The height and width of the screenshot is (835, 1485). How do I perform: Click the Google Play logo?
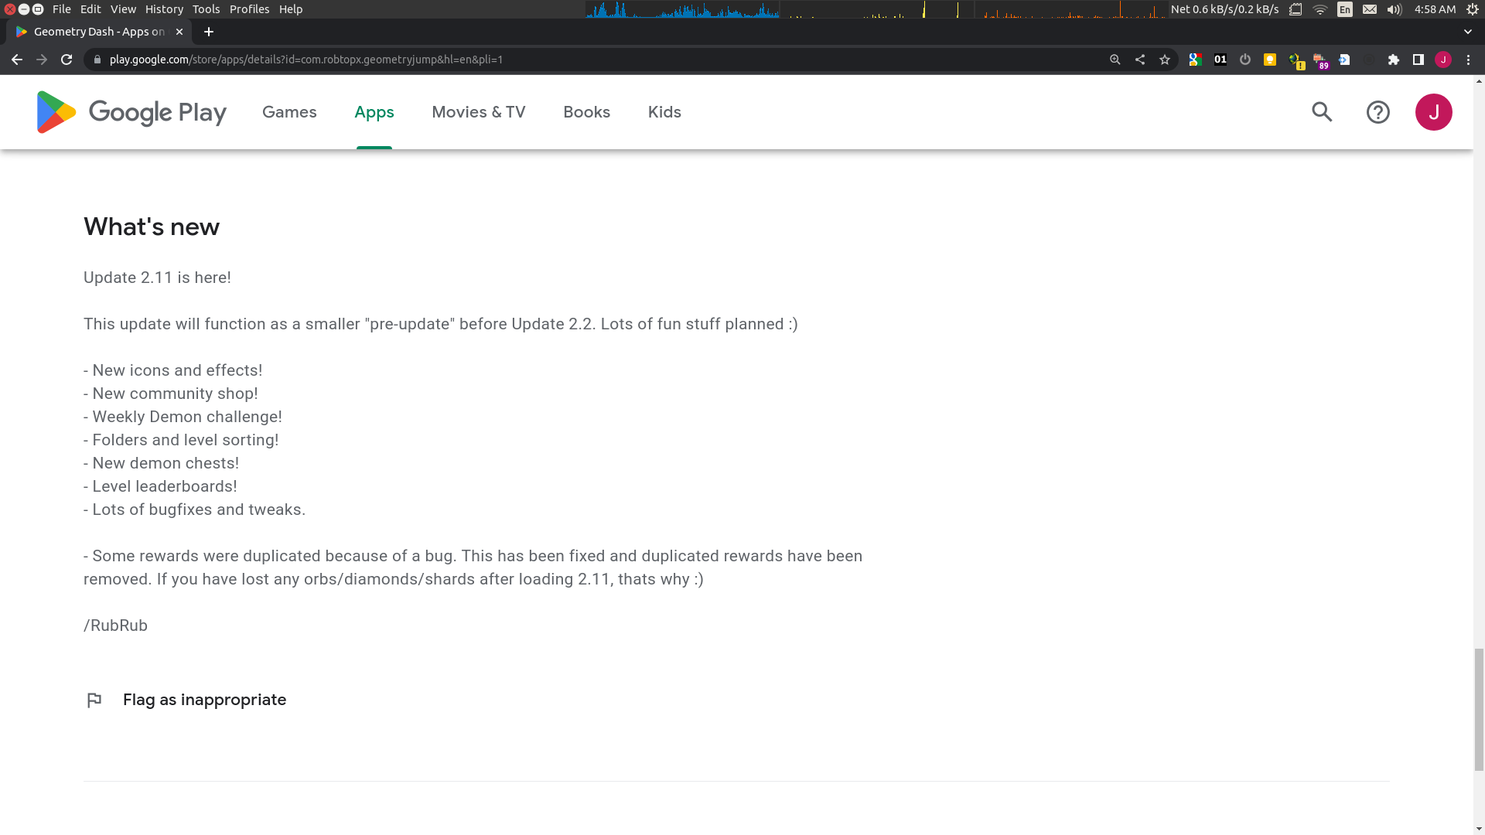(131, 112)
